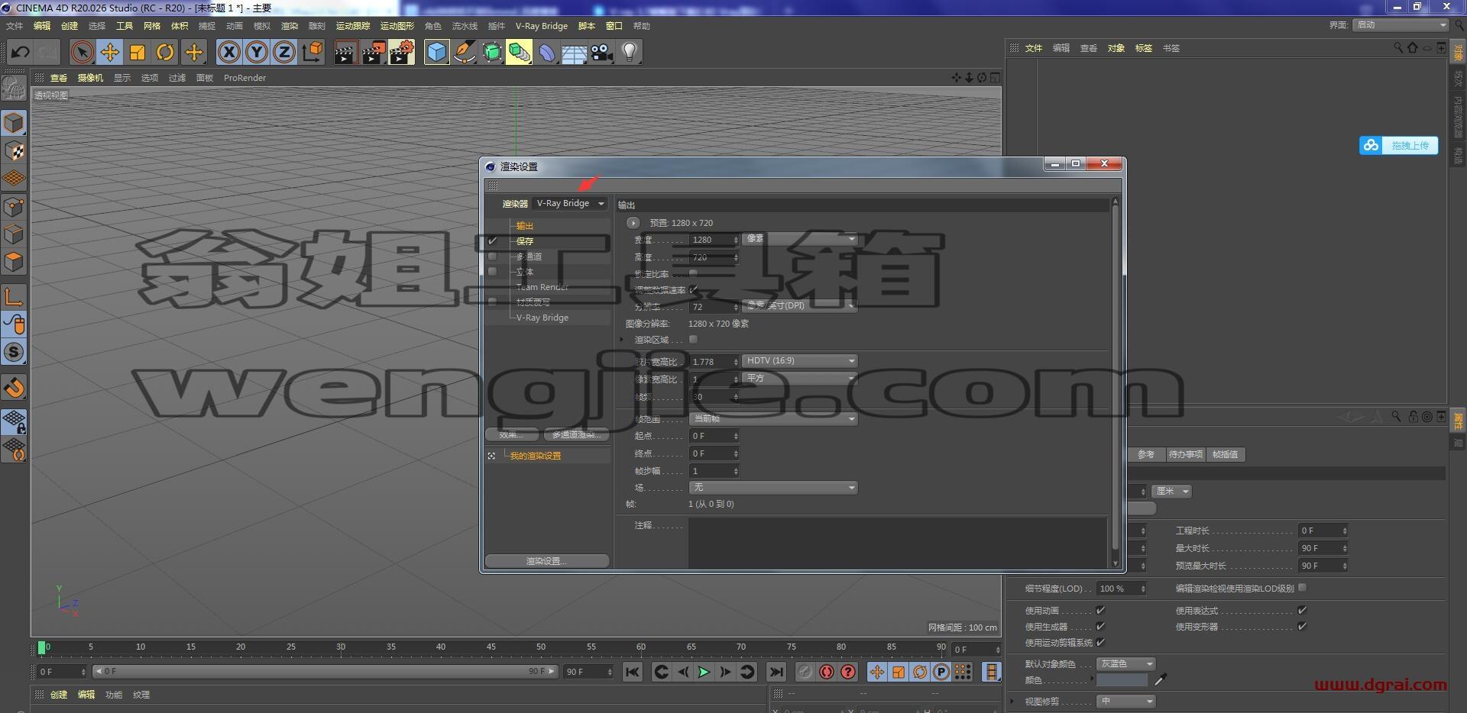Image resolution: width=1467 pixels, height=713 pixels.
Task: Activate the Move tool
Action: pyautogui.click(x=110, y=52)
